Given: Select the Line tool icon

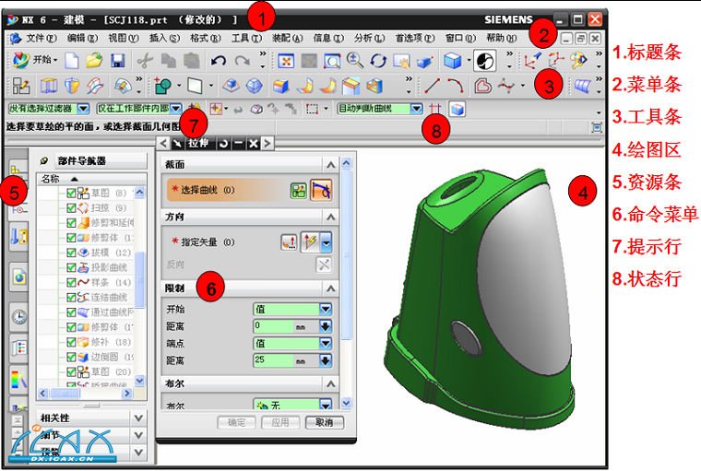Looking at the screenshot, I should [432, 86].
